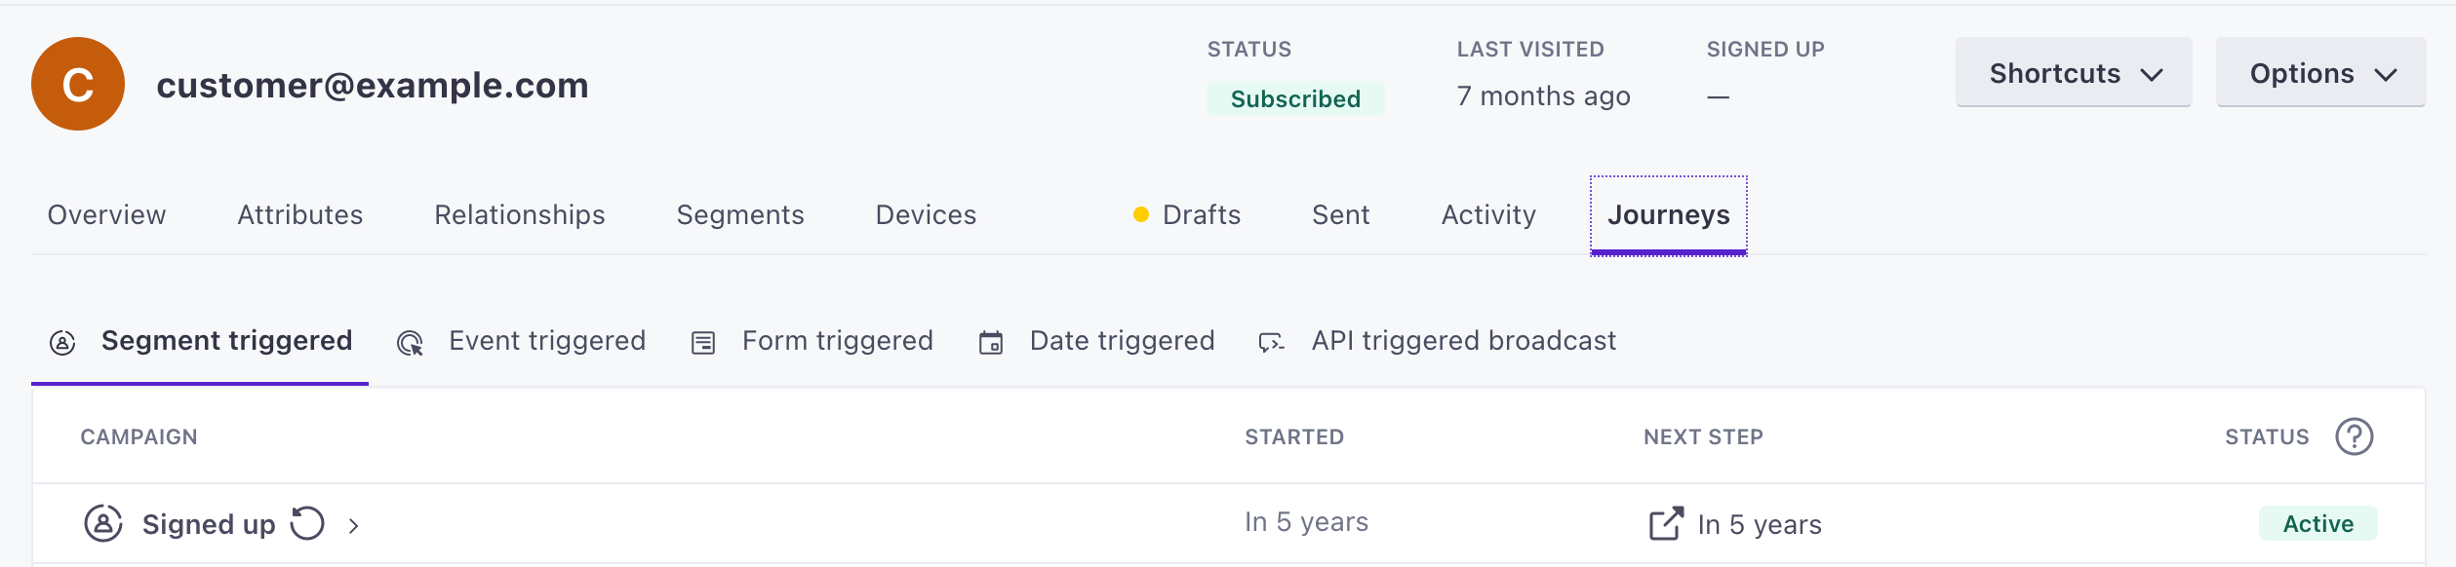
Task: Select the Activity tab
Action: pyautogui.click(x=1488, y=214)
